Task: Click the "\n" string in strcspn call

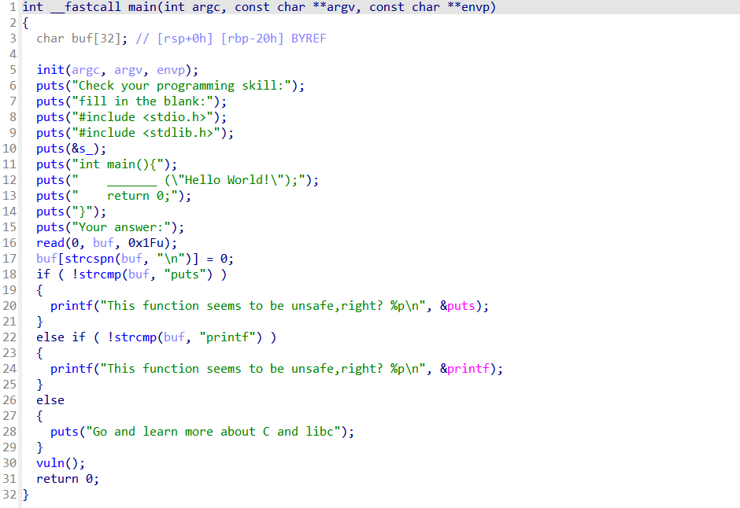Action: click(170, 258)
